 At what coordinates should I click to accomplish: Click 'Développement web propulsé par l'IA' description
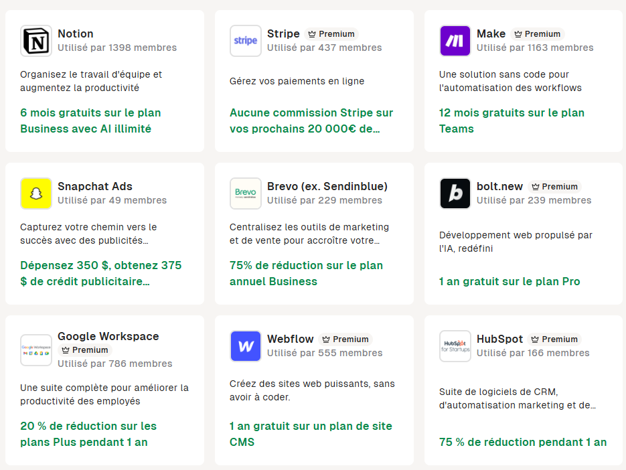(x=516, y=242)
